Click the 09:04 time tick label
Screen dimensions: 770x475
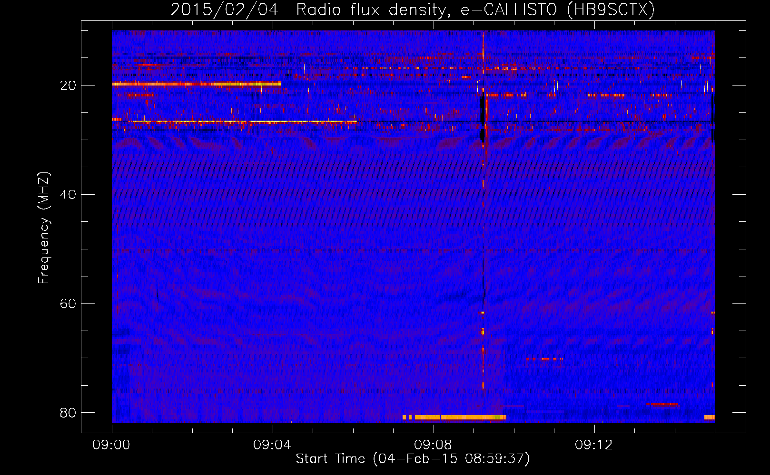click(272, 445)
